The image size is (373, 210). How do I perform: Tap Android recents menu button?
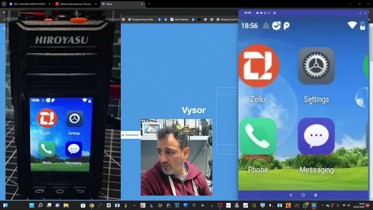tap(316, 195)
